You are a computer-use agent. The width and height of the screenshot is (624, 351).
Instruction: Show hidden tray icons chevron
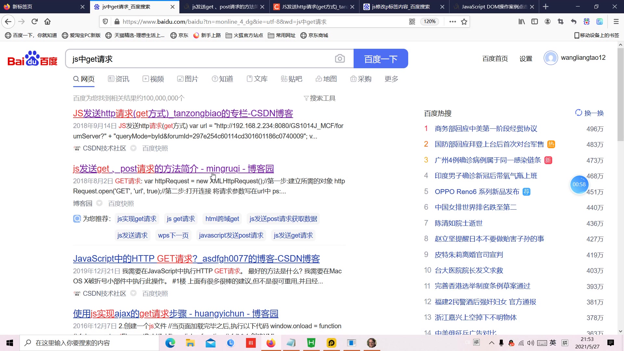491,343
